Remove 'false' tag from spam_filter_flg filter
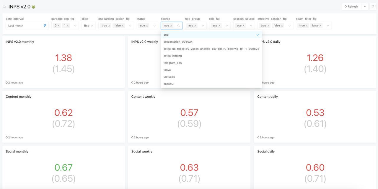The width and height of the screenshot is (378, 189). click(320, 26)
